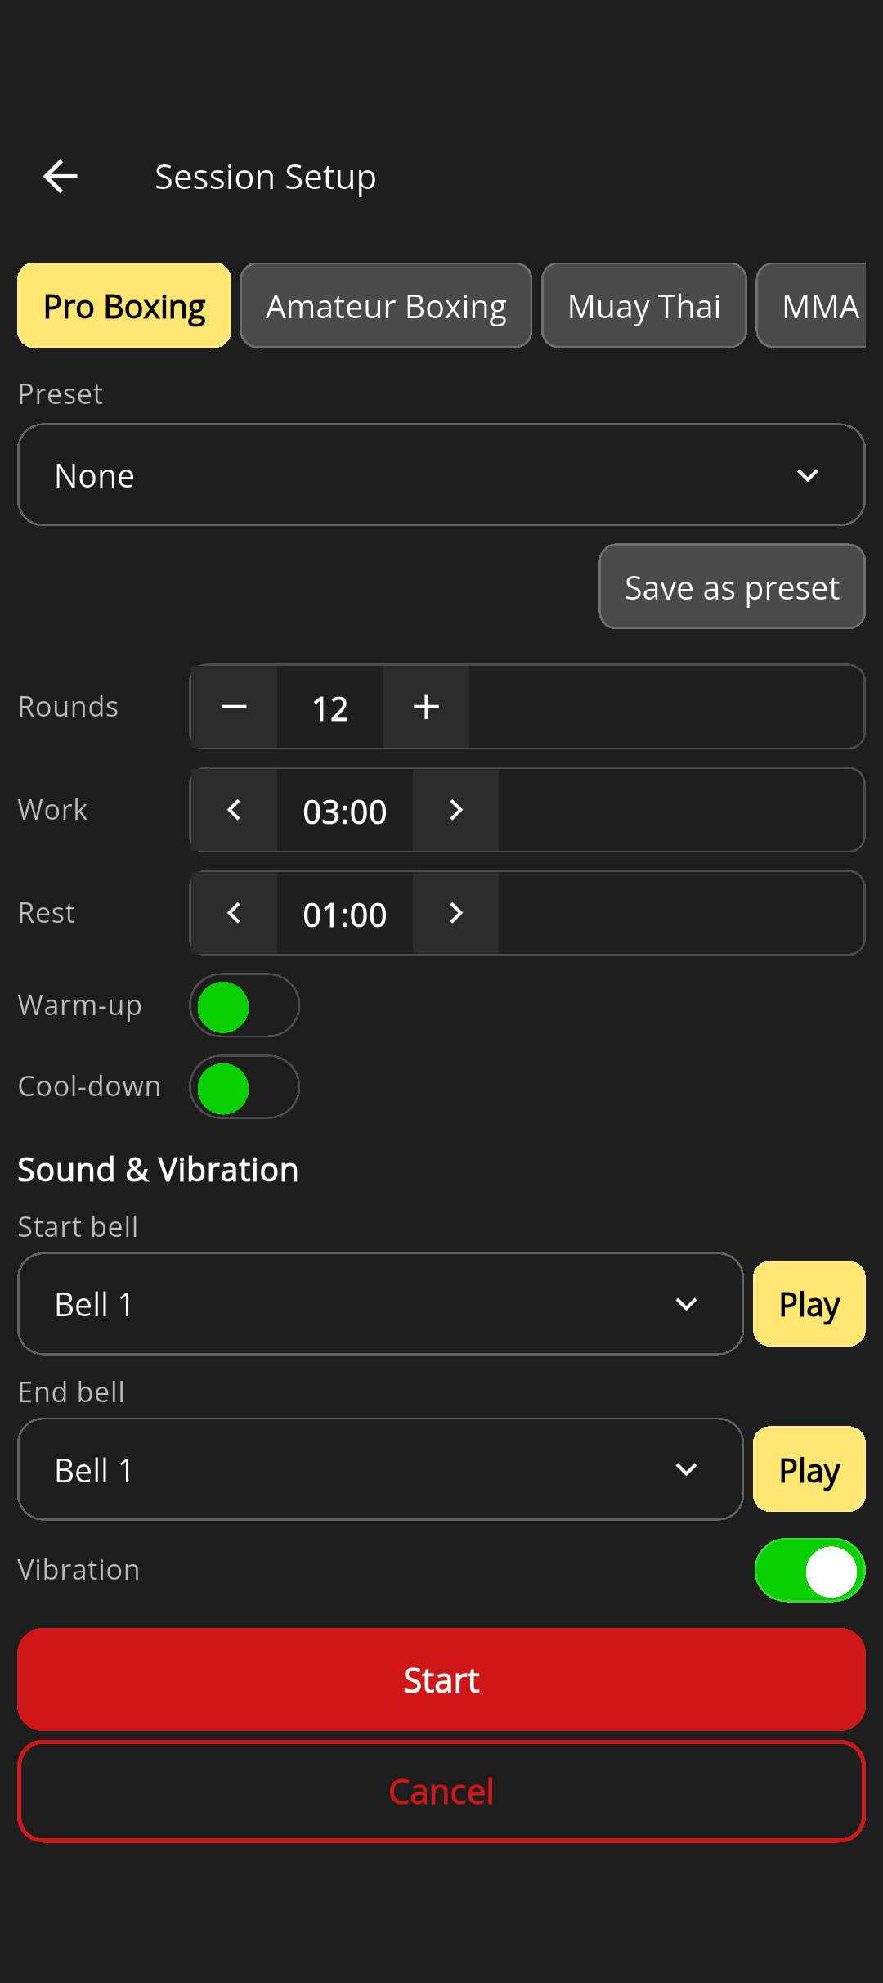Expand the Start bell dropdown
Viewport: 883px width, 1983px height.
tap(380, 1304)
